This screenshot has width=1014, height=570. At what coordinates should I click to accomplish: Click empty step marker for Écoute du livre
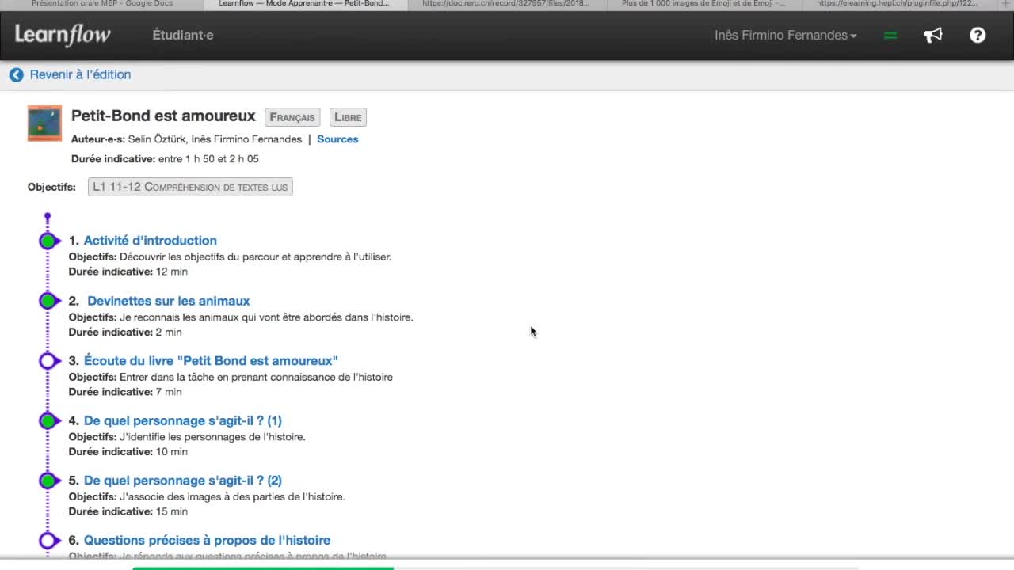(x=48, y=361)
